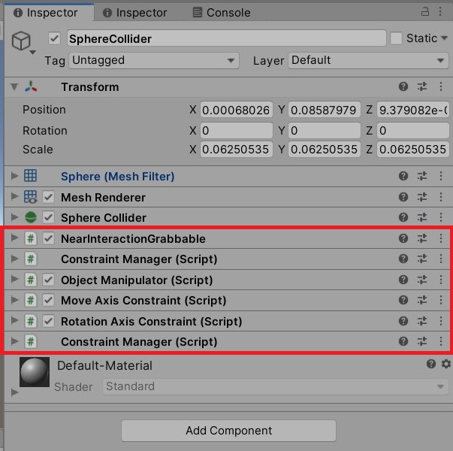
Task: Open Transform preset settings icon
Action: [422, 86]
